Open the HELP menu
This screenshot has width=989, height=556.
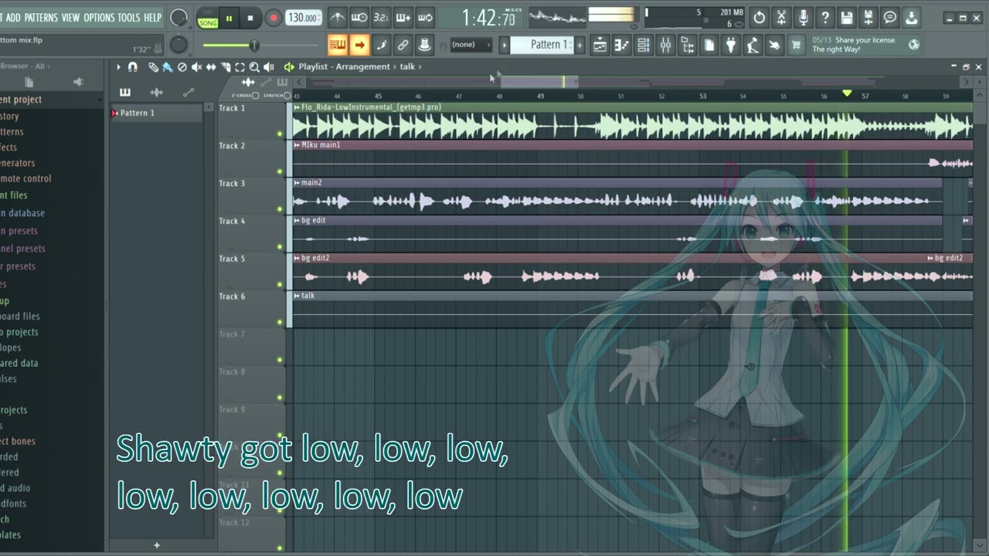[153, 17]
